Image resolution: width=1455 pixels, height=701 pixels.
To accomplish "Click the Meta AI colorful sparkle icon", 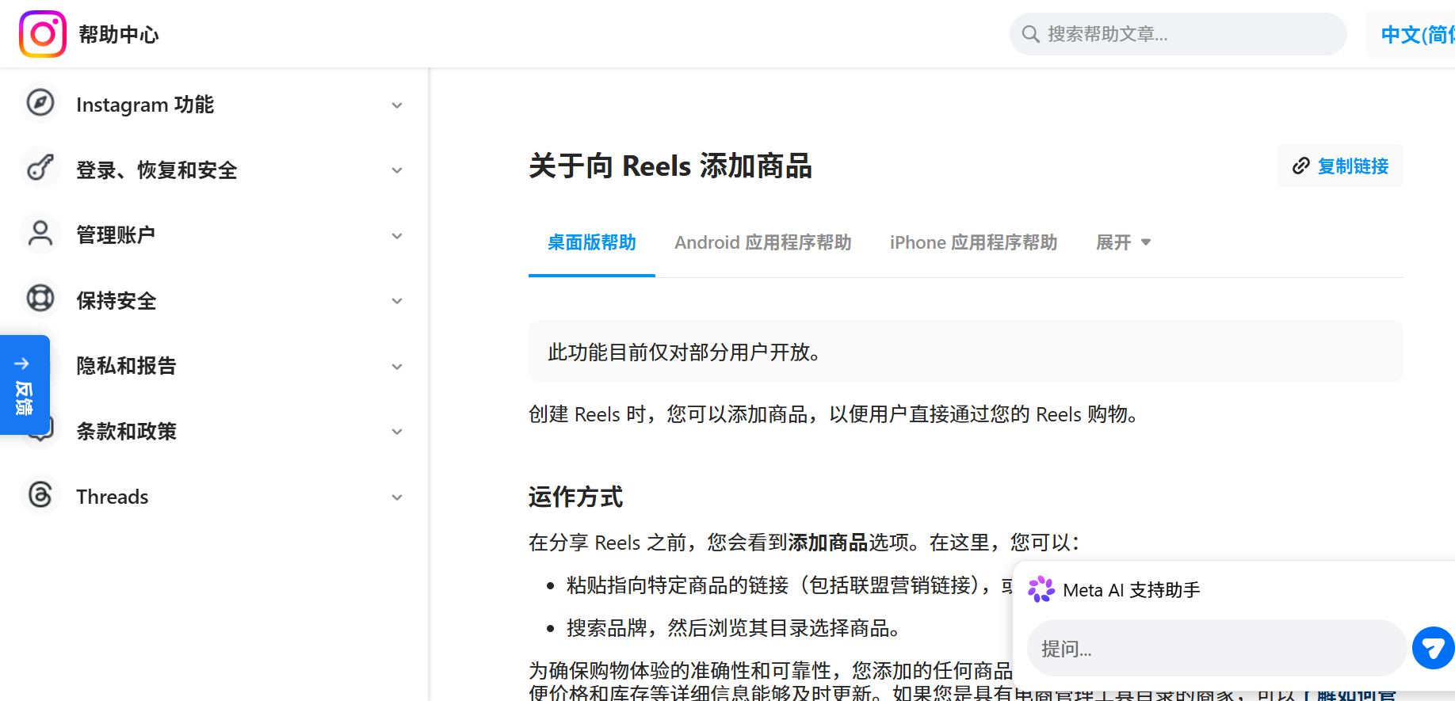I will (x=1041, y=589).
